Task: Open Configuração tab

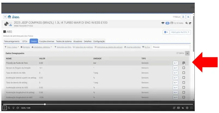Action: [99, 41]
